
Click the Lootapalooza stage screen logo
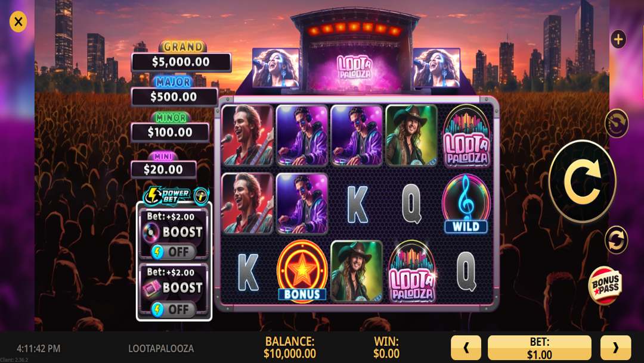coord(354,67)
